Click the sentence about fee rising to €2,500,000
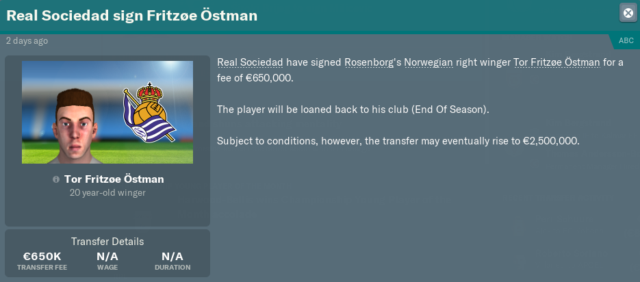 coord(398,141)
